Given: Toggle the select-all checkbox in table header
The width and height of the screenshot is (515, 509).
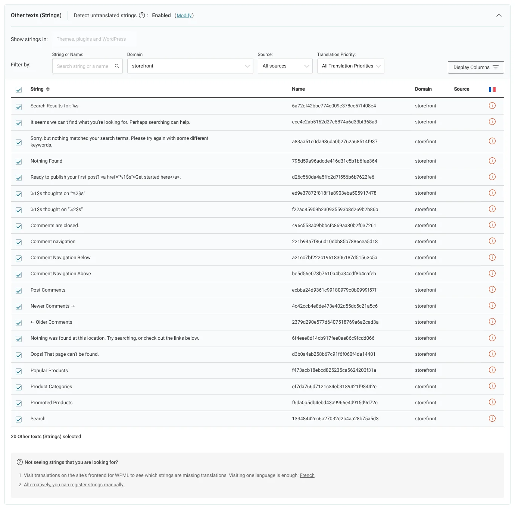Looking at the screenshot, I should coord(19,90).
